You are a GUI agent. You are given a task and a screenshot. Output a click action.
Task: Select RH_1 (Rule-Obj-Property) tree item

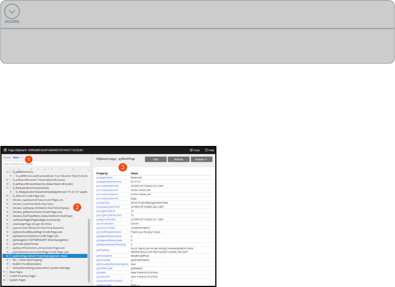[28, 260]
